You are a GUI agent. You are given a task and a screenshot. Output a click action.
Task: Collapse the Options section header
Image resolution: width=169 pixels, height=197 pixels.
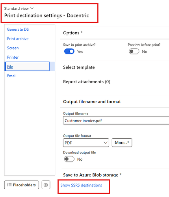coord(72,33)
